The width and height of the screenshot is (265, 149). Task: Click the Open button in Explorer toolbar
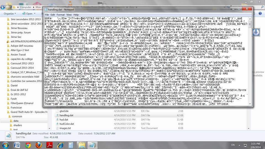27,14
